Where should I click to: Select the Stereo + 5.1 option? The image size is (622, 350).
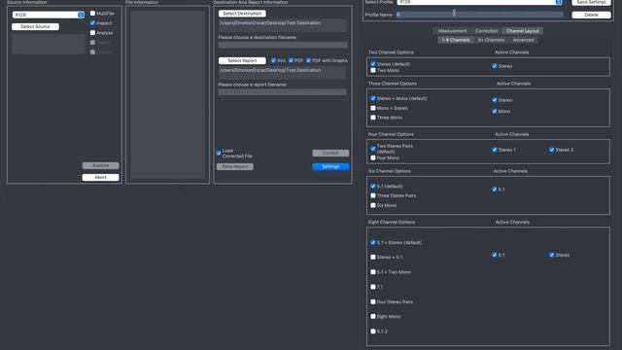click(373, 257)
